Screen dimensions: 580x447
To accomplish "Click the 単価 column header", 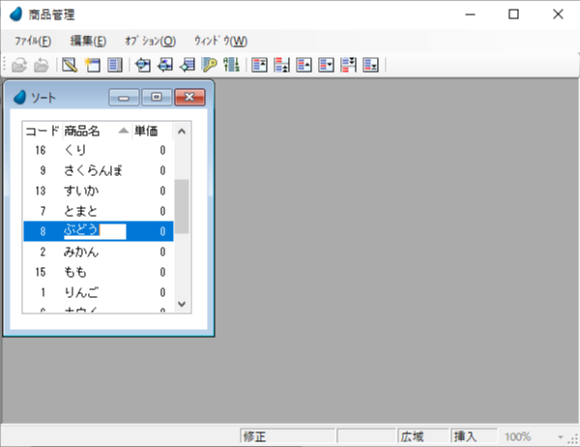I will point(147,131).
